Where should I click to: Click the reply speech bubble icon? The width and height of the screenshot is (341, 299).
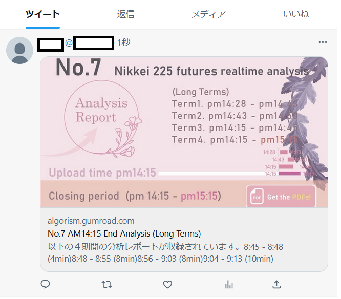(x=45, y=284)
